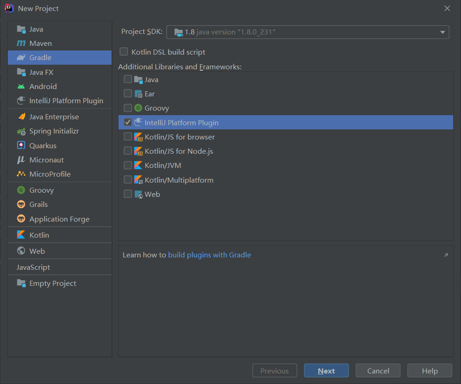Select the Quarkus icon in project list
Viewport: 461px width, 384px height.
pos(21,145)
